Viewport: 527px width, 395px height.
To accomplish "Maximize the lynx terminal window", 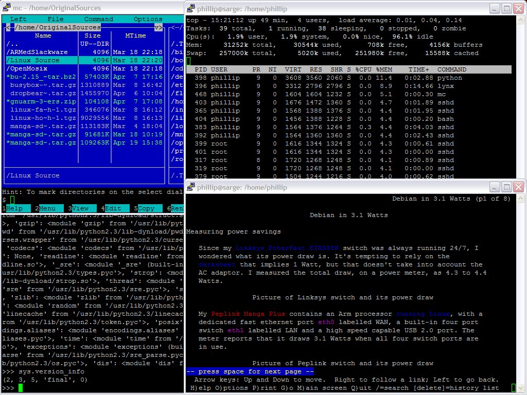I will pyautogui.click(x=506, y=187).
